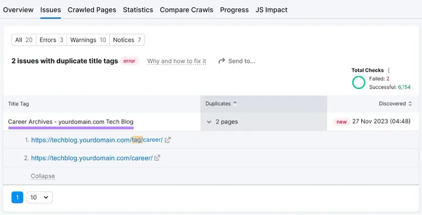Open 'Why and how to fix it' link
This screenshot has height=215, width=422.
point(177,61)
